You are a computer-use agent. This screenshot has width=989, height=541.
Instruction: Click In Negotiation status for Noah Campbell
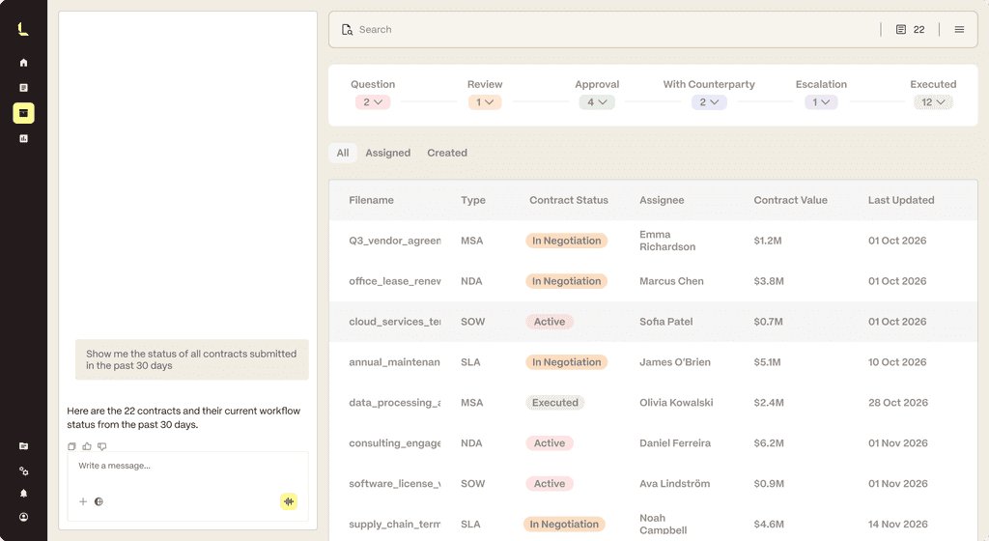pyautogui.click(x=564, y=524)
